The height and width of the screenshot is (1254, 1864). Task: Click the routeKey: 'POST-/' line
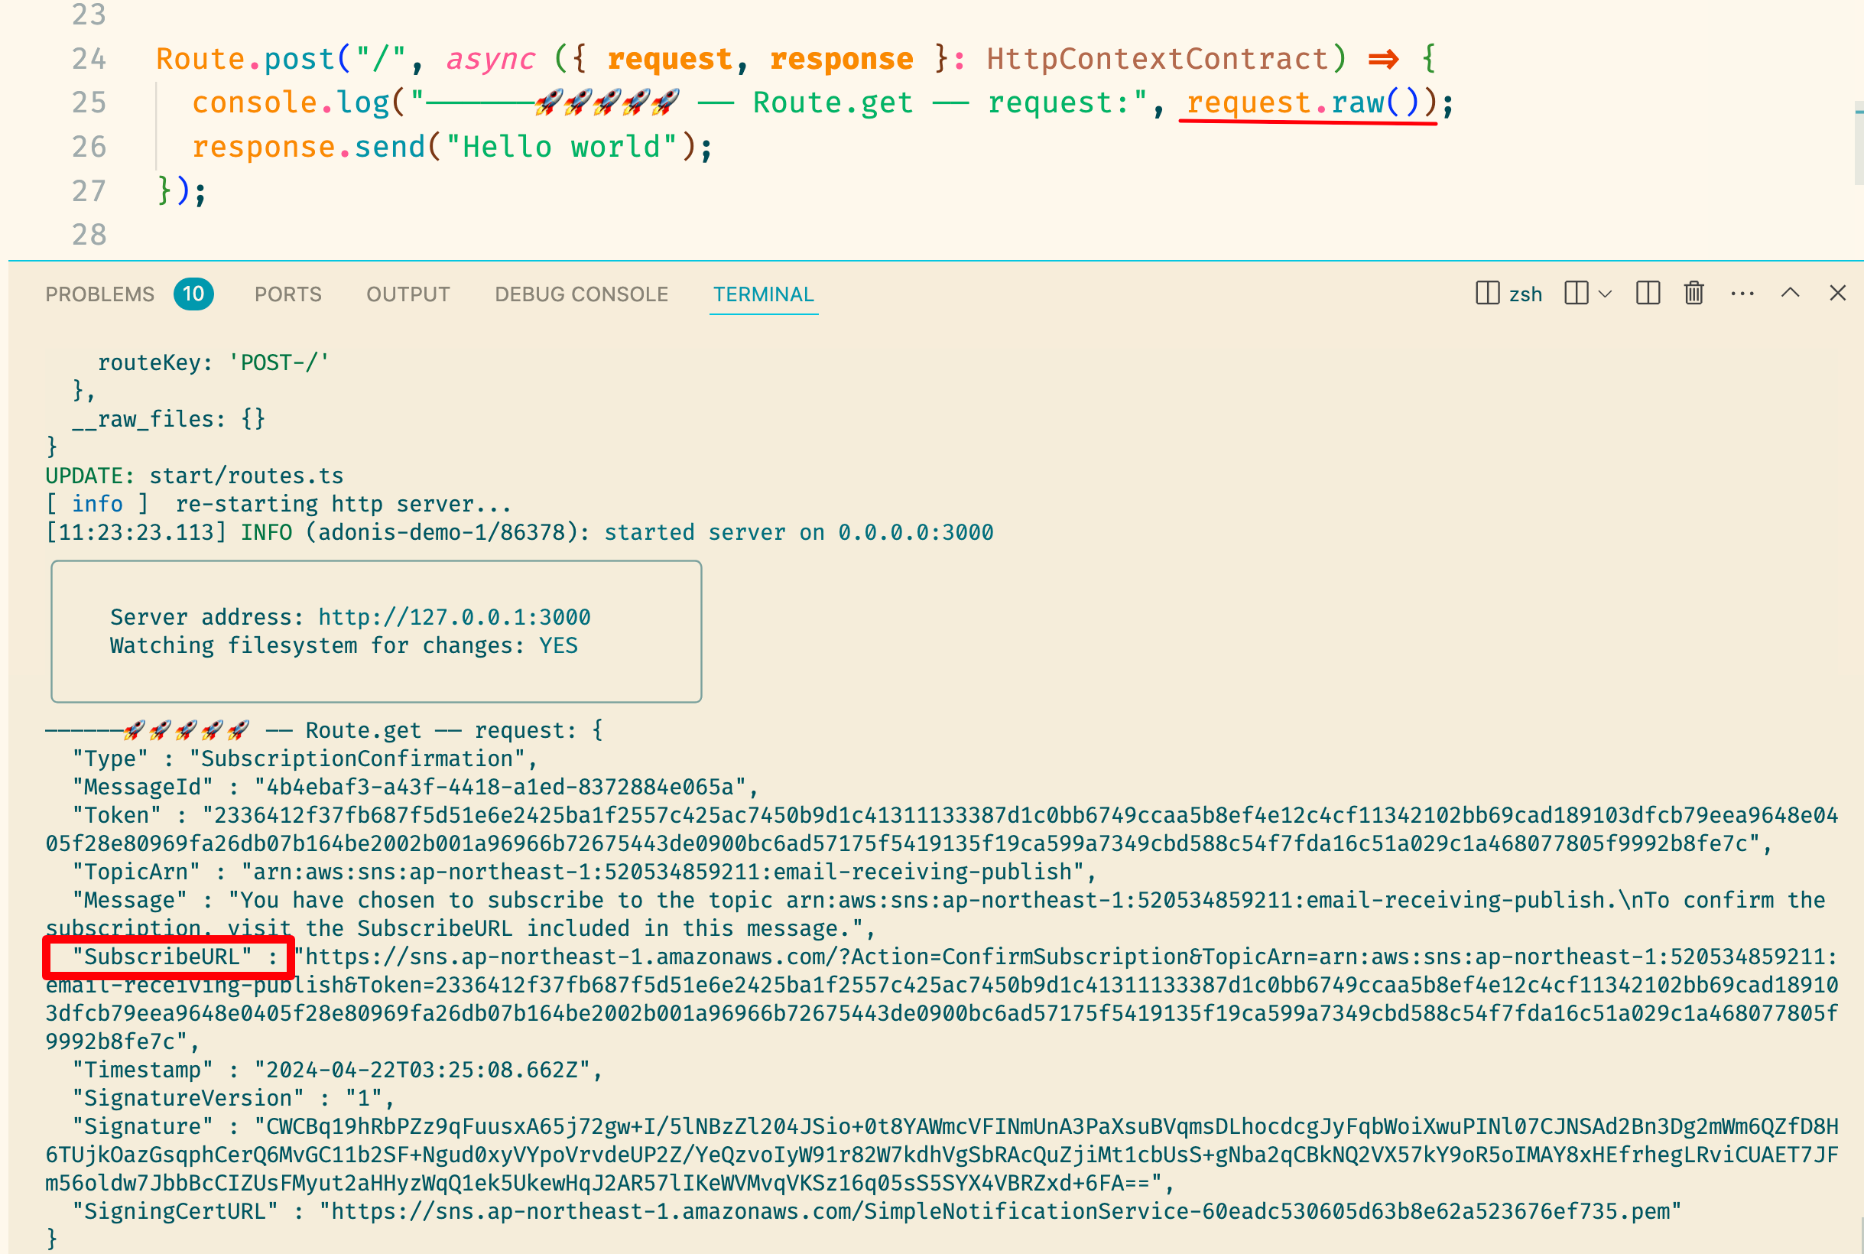pyautogui.click(x=213, y=363)
